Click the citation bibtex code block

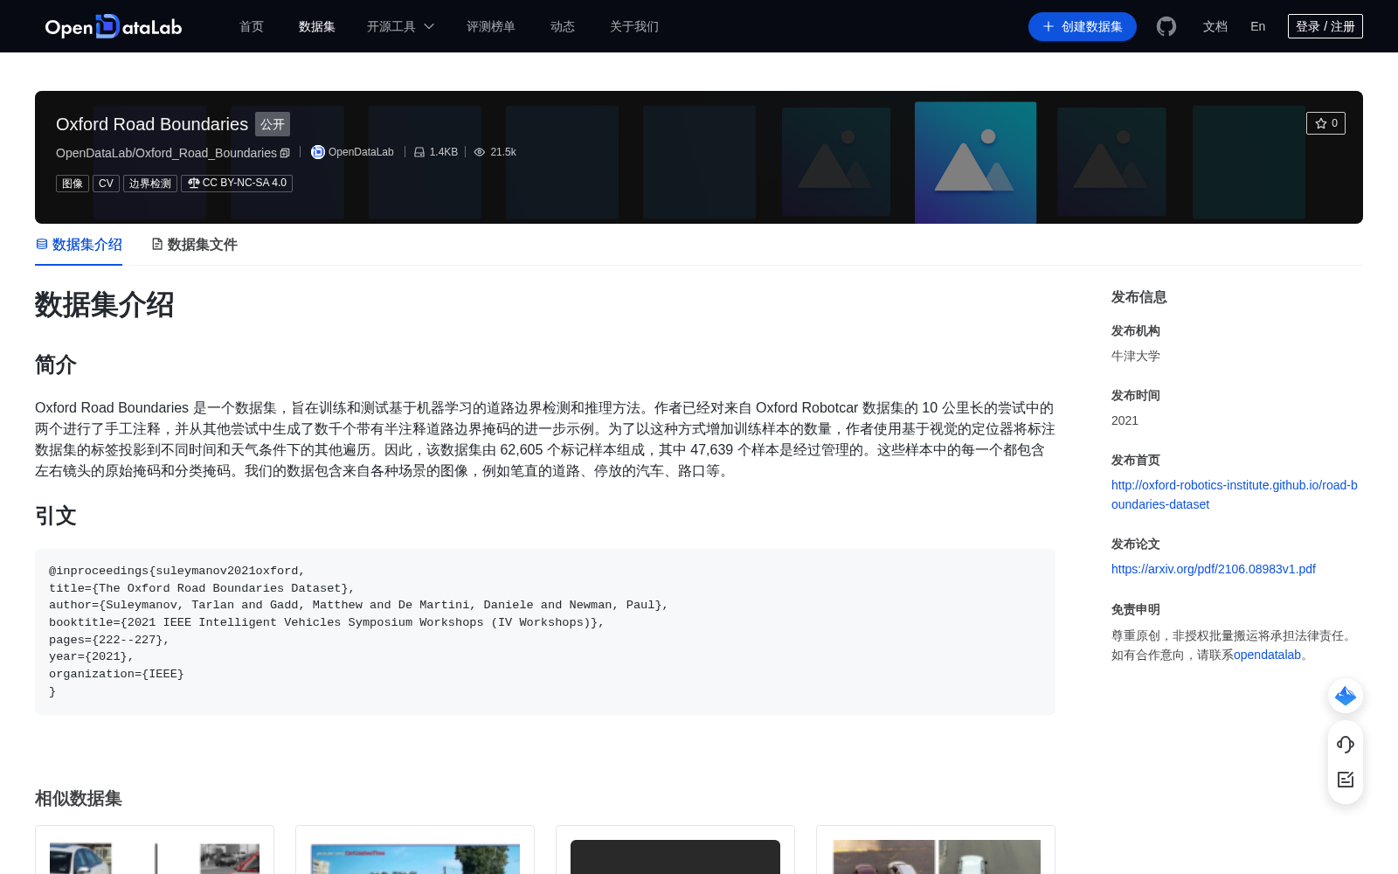click(545, 632)
